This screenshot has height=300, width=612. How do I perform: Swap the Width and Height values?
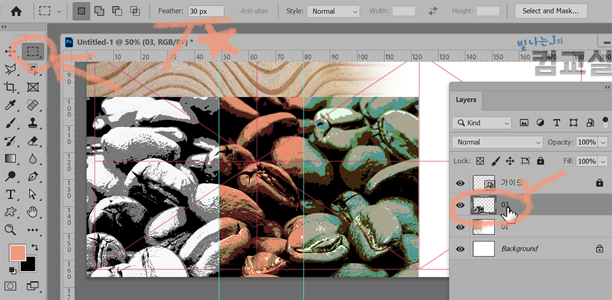(x=433, y=11)
